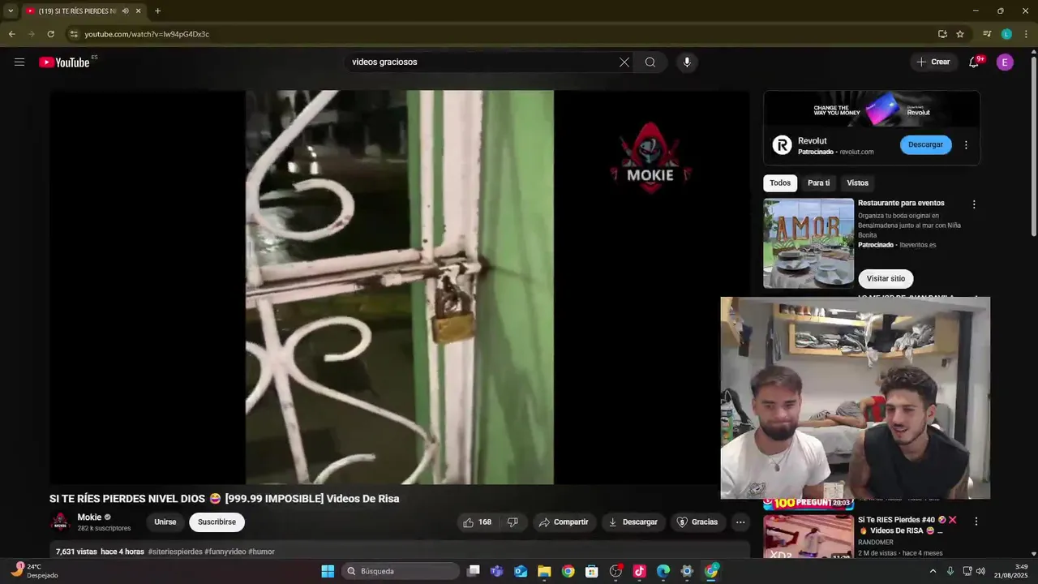Bookmark this page with the star

pyautogui.click(x=960, y=34)
